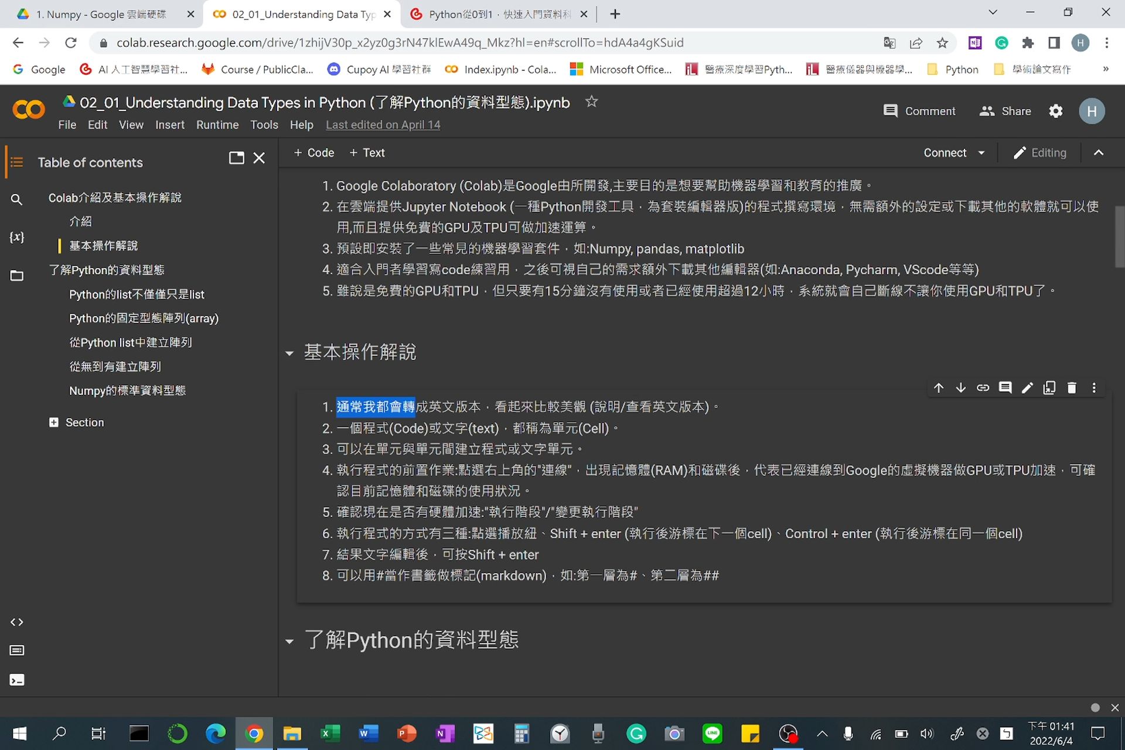Star the notebook

click(591, 101)
